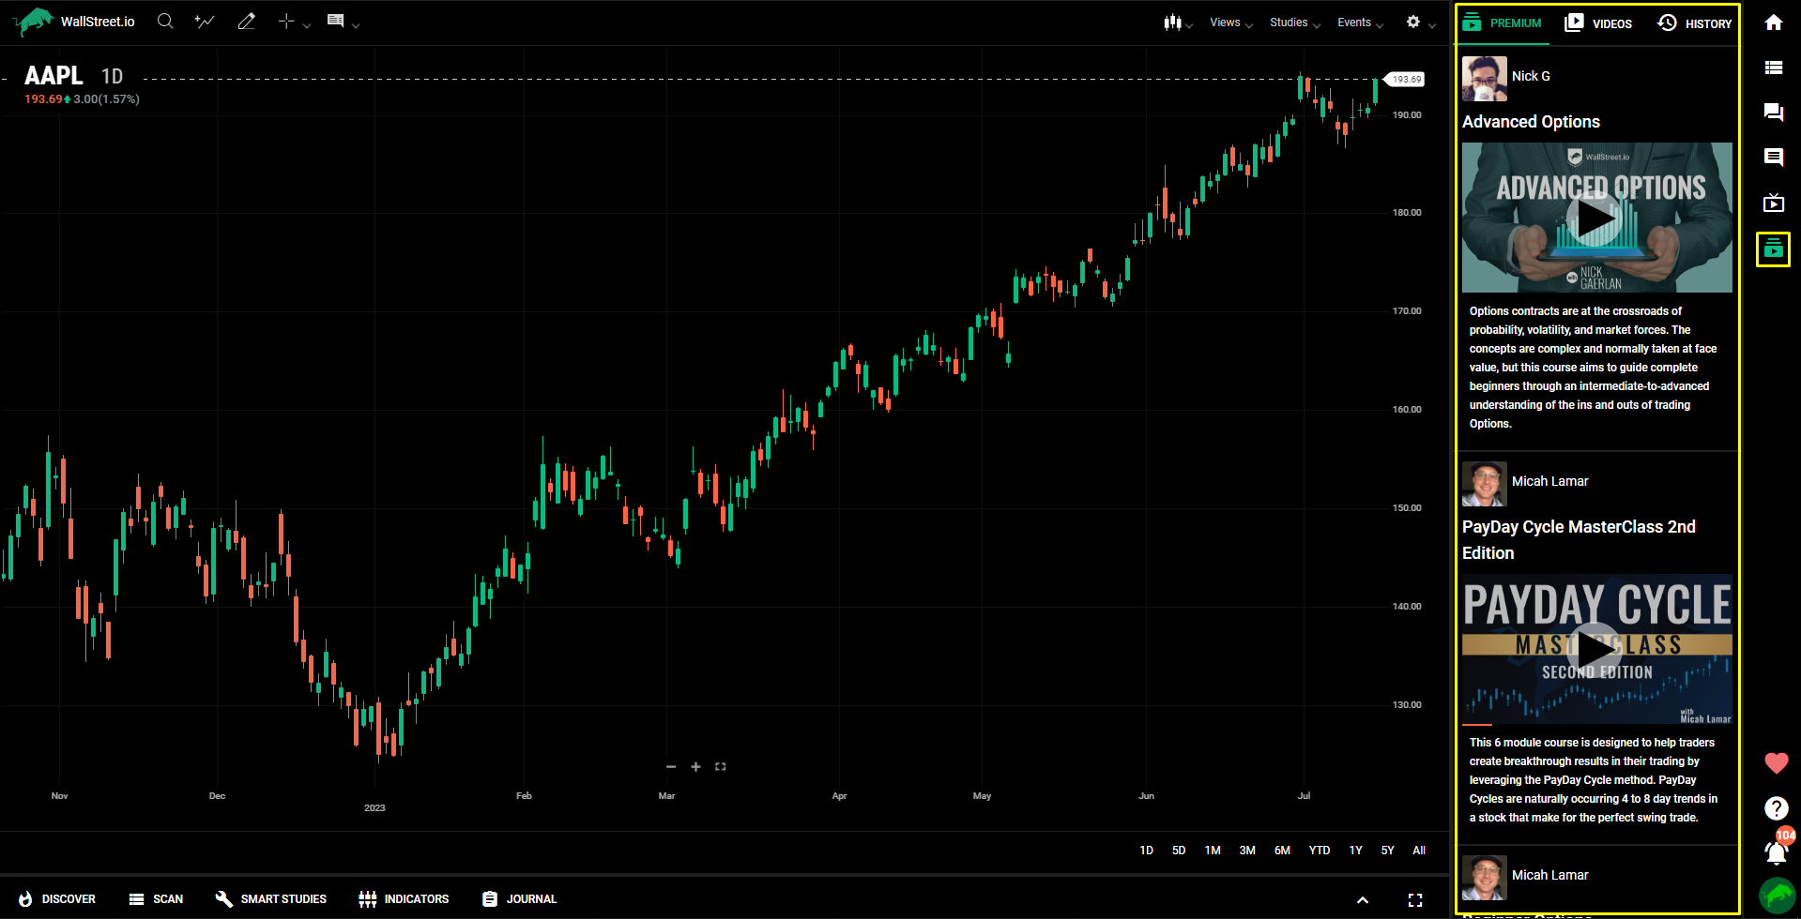Image resolution: width=1801 pixels, height=919 pixels.
Task: Switch to the VIDEOS tab
Action: (x=1598, y=23)
